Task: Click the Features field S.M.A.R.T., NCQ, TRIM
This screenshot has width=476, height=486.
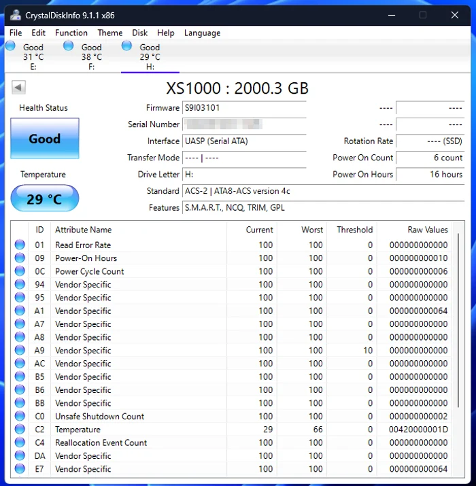Action: click(324, 208)
